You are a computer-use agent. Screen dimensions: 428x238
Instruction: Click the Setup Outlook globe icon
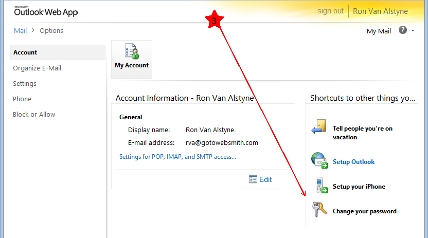pyautogui.click(x=319, y=160)
